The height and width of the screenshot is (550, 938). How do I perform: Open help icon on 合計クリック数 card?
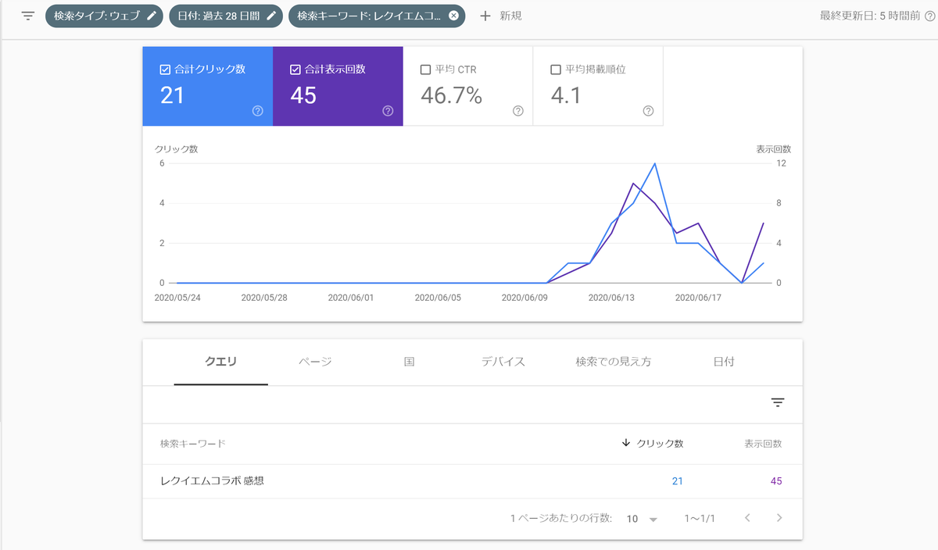coord(258,111)
